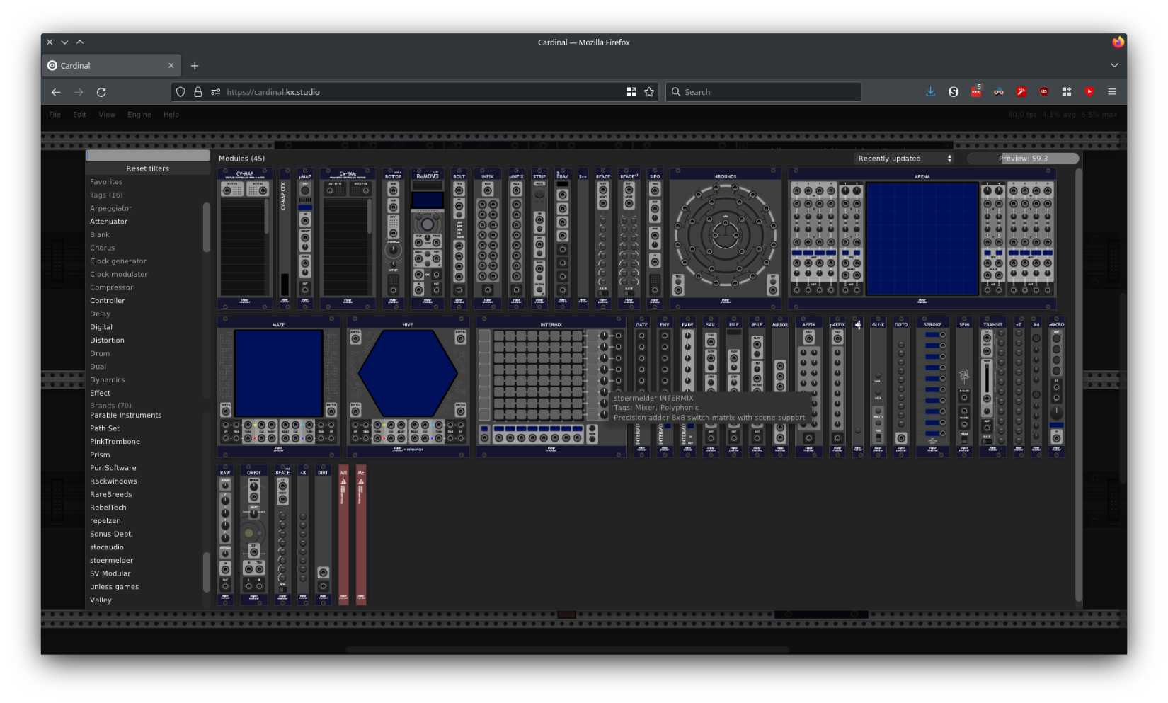Choose the STROKE module
The image size is (1168, 703).
pos(933,387)
